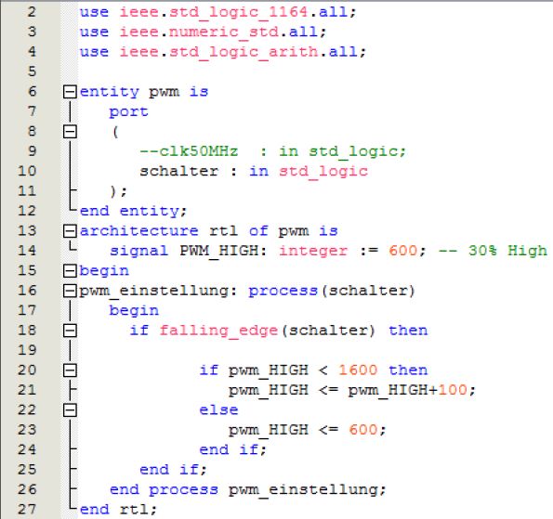
Task: Click the pwm_HIGH+100 assignment expression
Action: (x=407, y=390)
